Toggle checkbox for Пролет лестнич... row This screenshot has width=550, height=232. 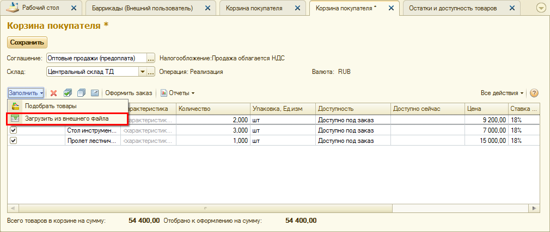coord(14,141)
